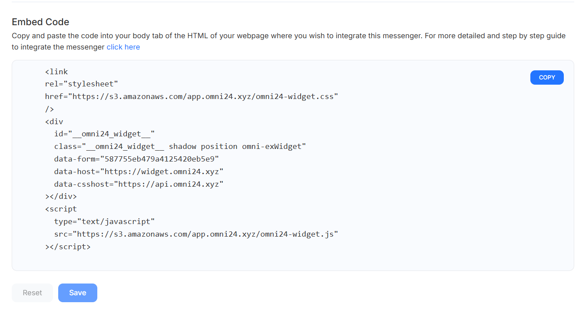Viewport: 579px width, 310px height.
Task: Click the rel="stylesheet" code line
Action: (82, 84)
